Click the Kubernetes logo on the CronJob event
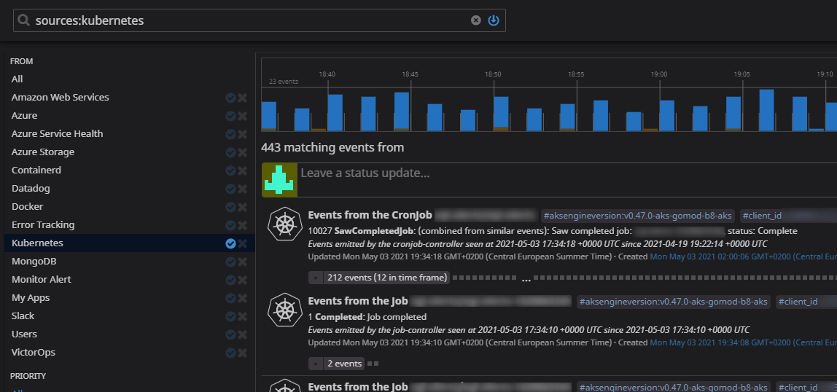This screenshot has height=392, width=837. 285,224
